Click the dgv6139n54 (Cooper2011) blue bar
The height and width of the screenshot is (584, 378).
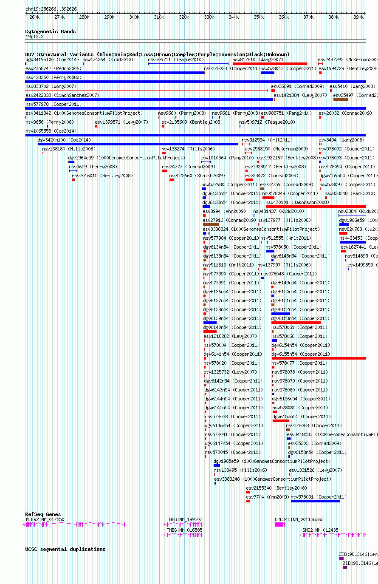(210, 323)
